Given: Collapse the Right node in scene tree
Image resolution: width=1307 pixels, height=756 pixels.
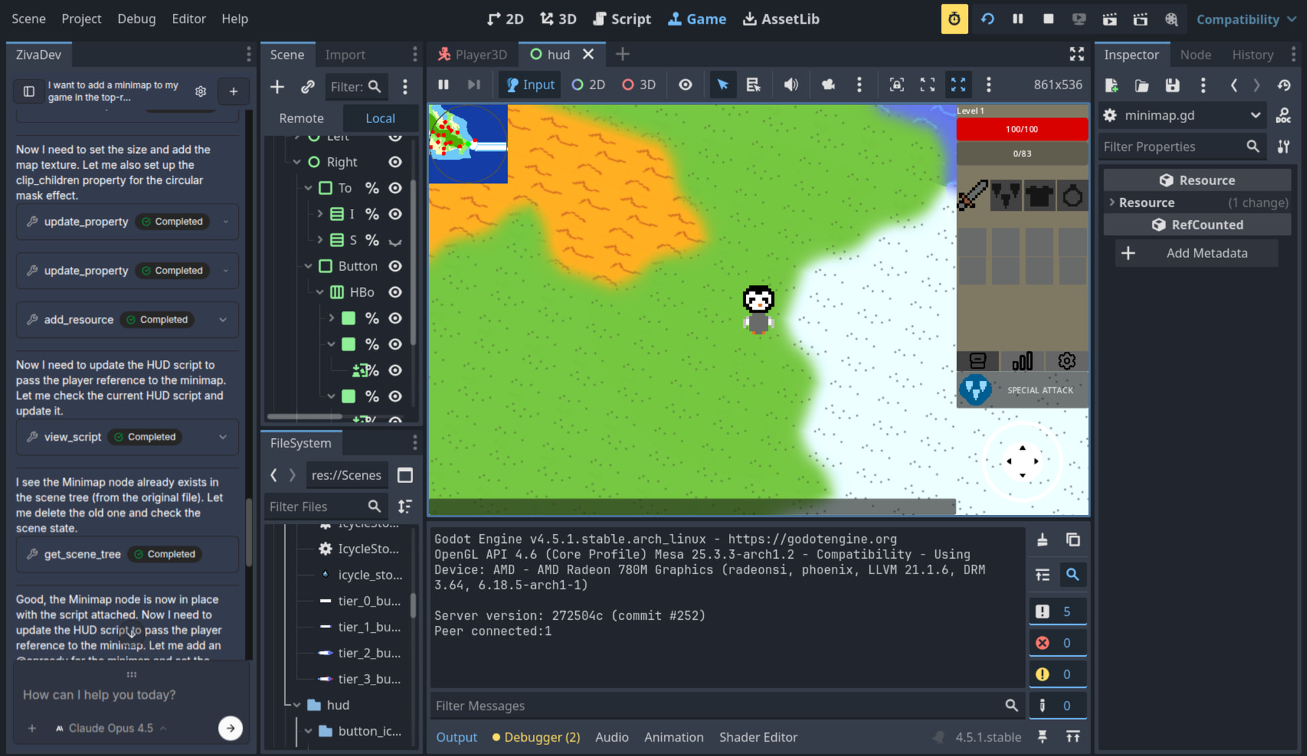Looking at the screenshot, I should [297, 162].
